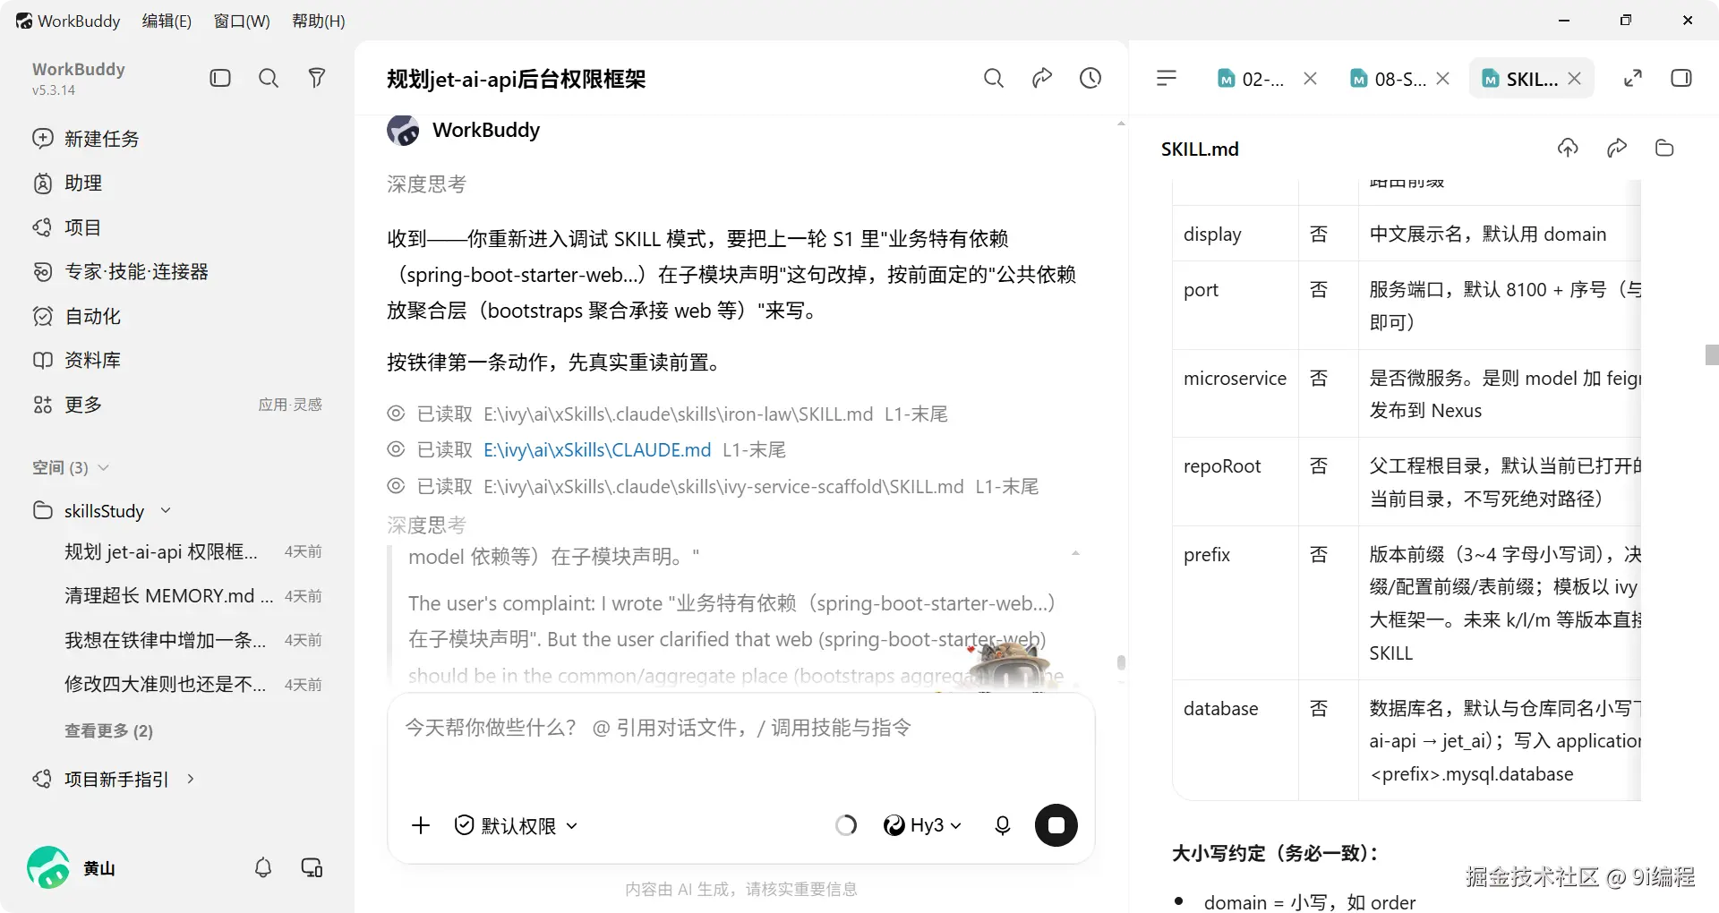
Task: Click the read entry for iron-law\SKILL.md
Action: 667,414
